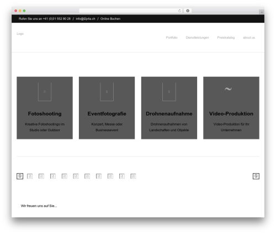Click the download button beside address bar
This screenshot has width=276, height=234.
click(188, 11)
